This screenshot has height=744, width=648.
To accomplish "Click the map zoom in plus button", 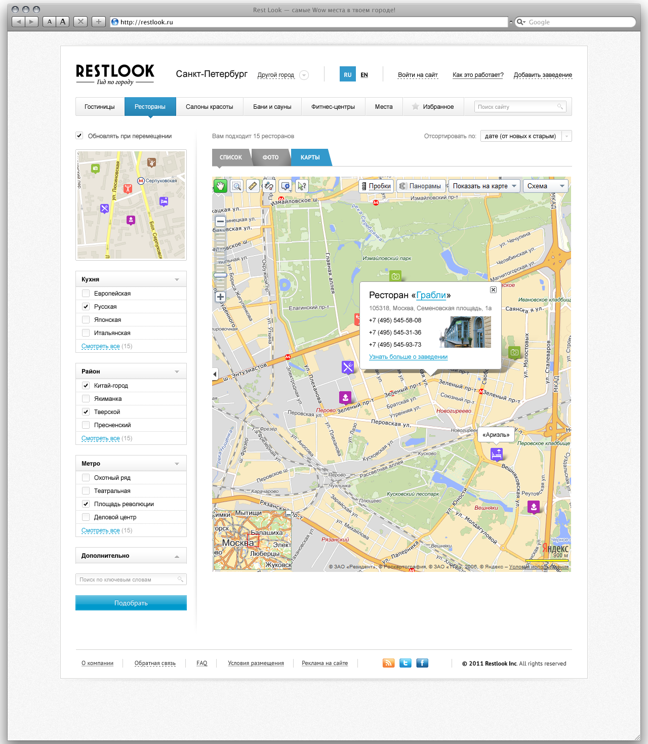I will (220, 297).
